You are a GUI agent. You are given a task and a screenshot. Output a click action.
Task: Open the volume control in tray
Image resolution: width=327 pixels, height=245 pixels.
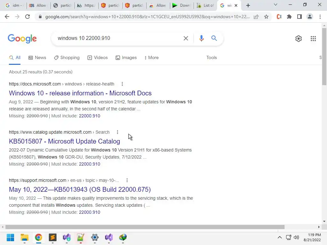tap(296, 237)
